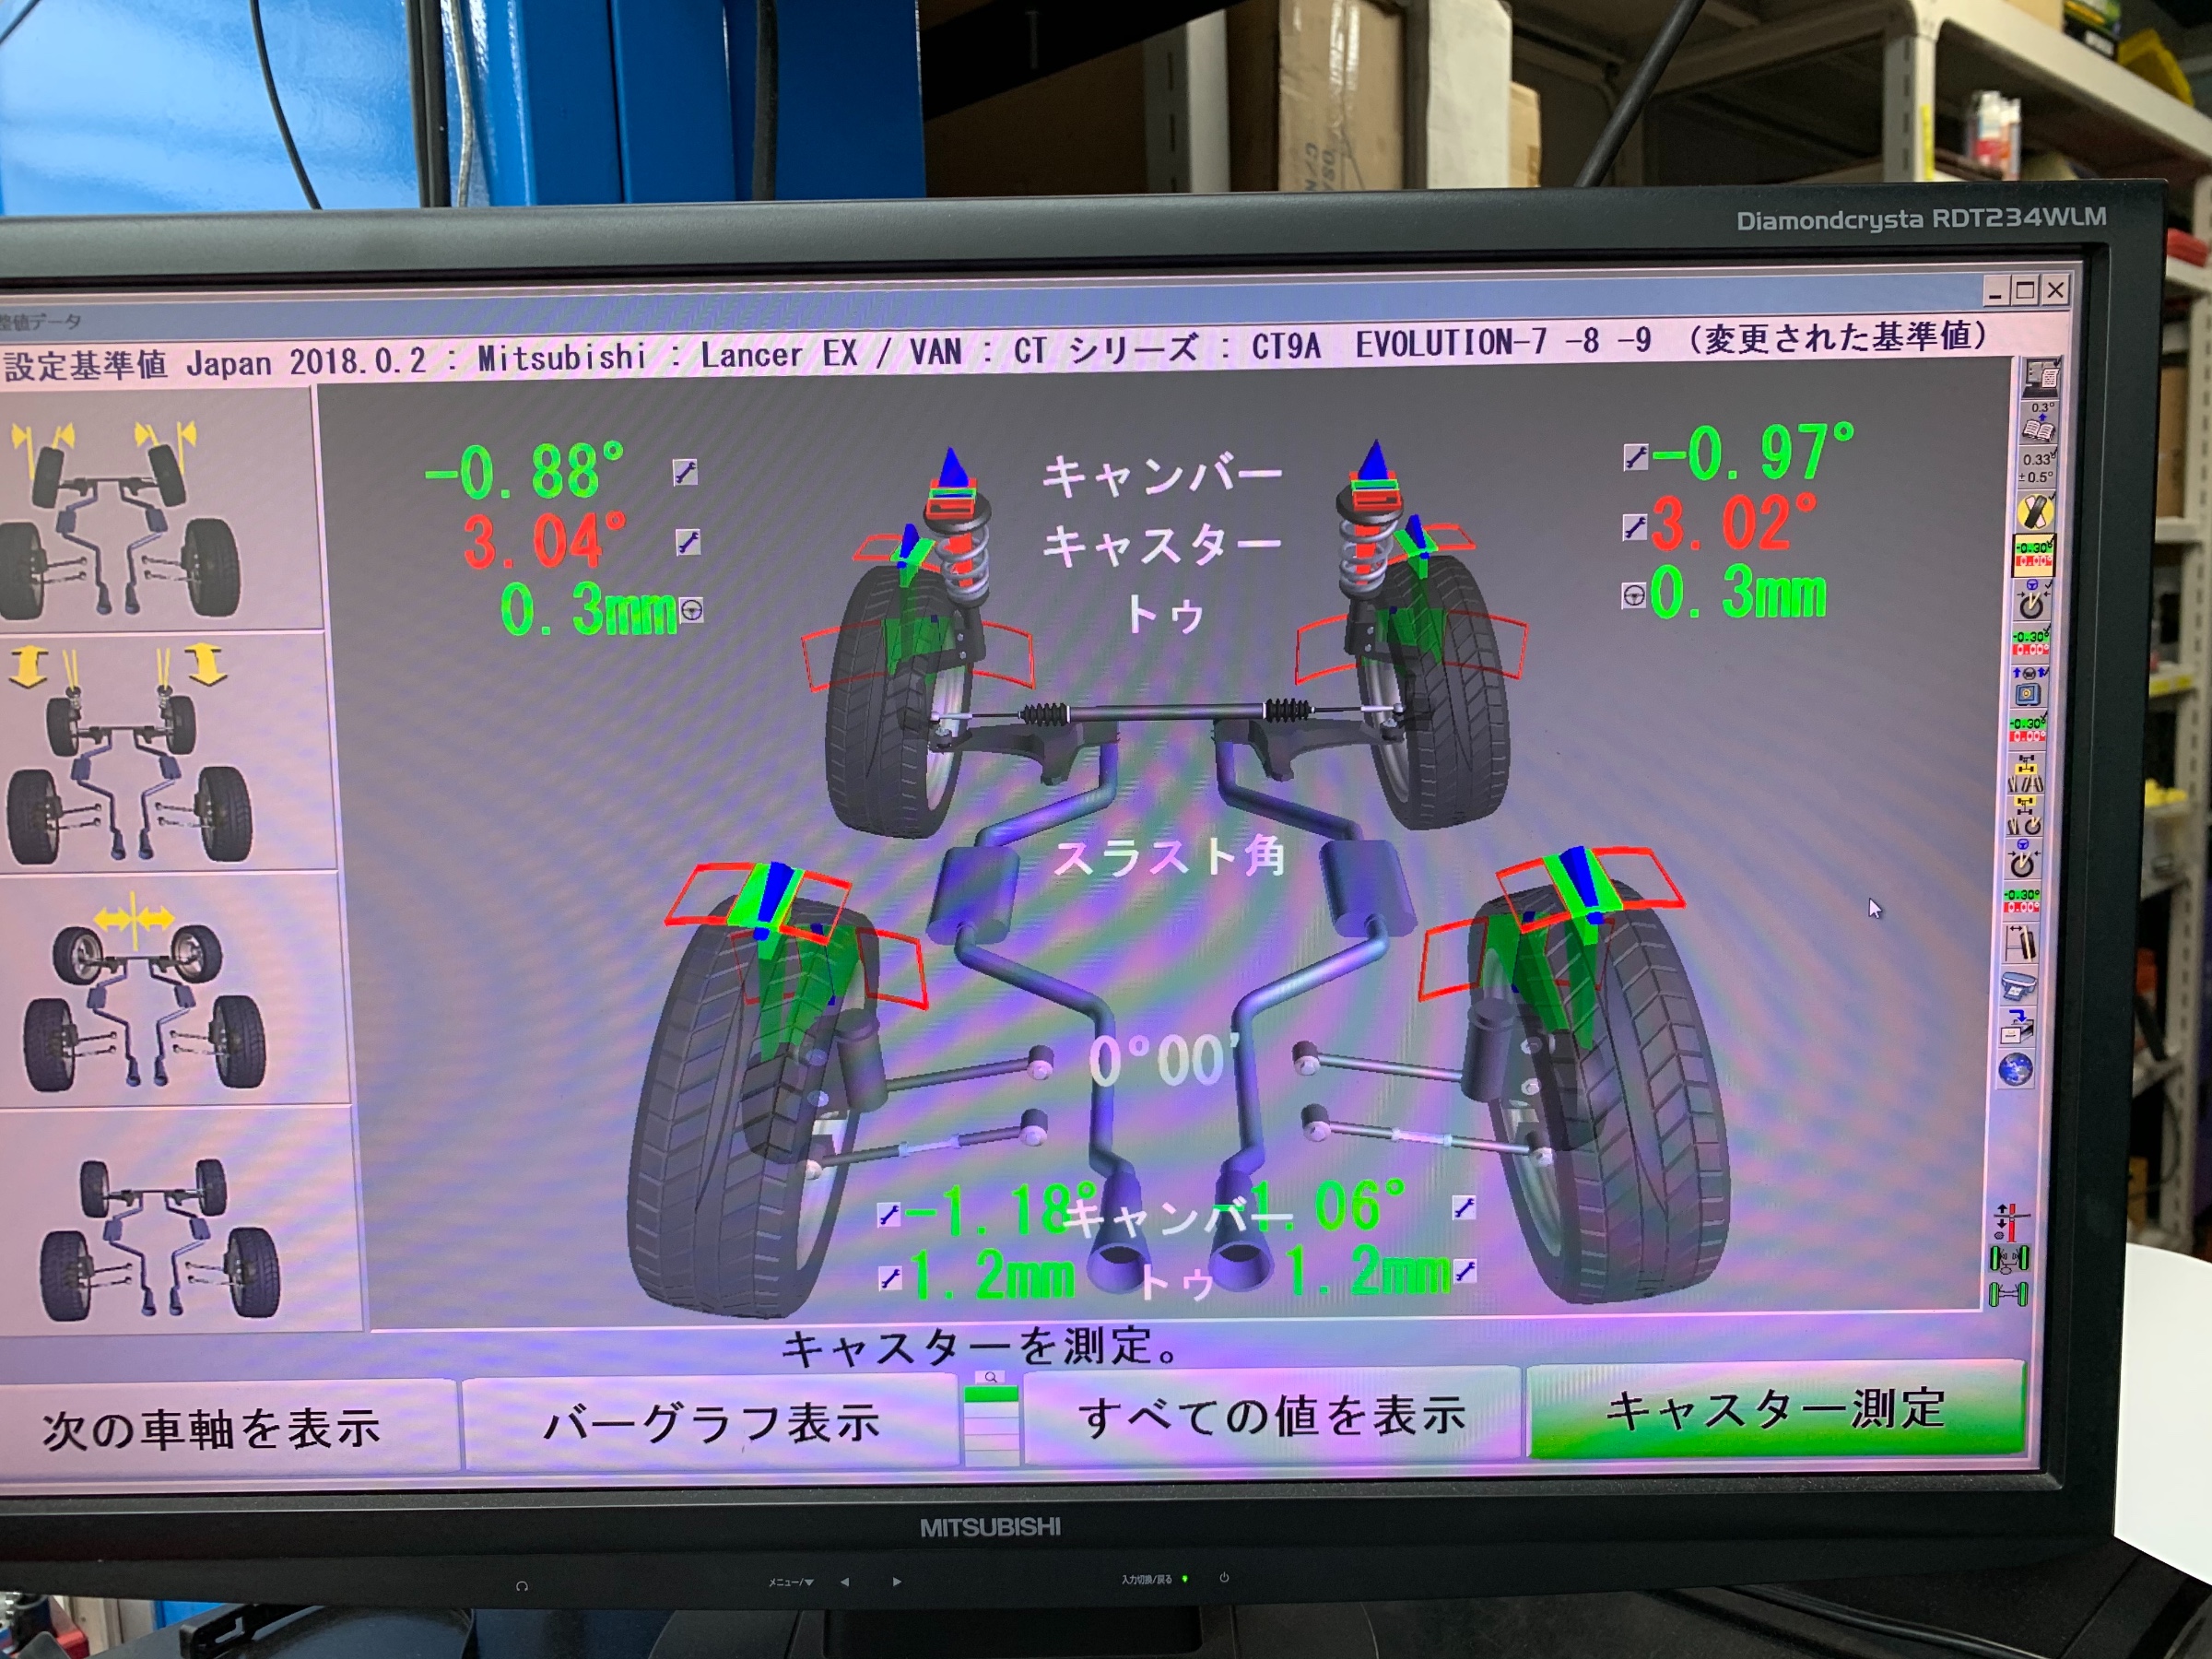Minimize the alignment software window
This screenshot has width=2212, height=1659.
coord(1996,292)
